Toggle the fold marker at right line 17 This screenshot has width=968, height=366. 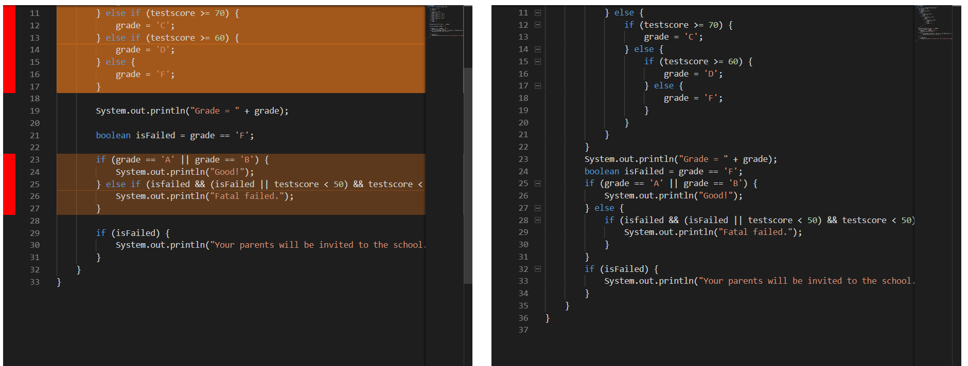pyautogui.click(x=537, y=86)
